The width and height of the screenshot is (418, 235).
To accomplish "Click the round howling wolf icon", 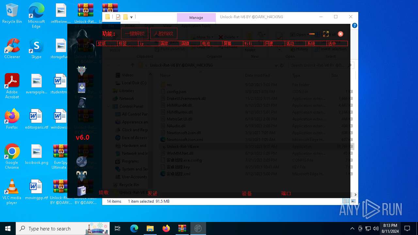I will point(82,162).
